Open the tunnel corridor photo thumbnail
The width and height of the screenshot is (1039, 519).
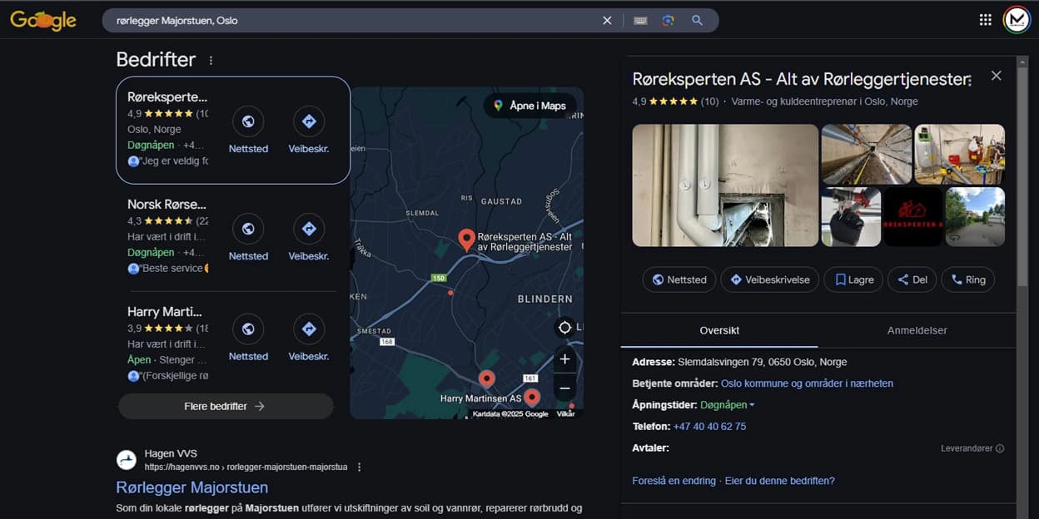[x=866, y=155]
